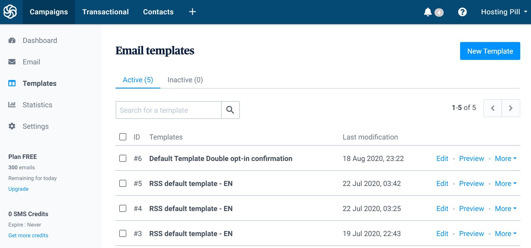531x248 pixels.
Task: Click date 22 Jul 2020, 03:42
Action: [x=372, y=184]
